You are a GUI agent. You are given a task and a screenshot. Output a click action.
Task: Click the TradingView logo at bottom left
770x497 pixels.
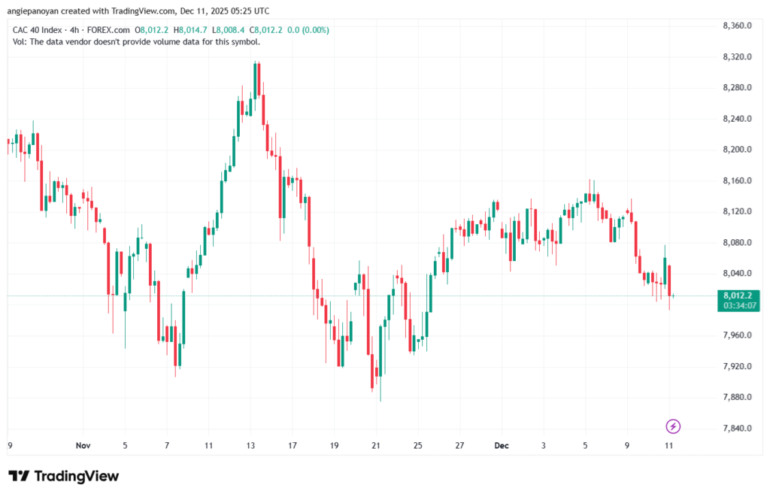pyautogui.click(x=63, y=476)
